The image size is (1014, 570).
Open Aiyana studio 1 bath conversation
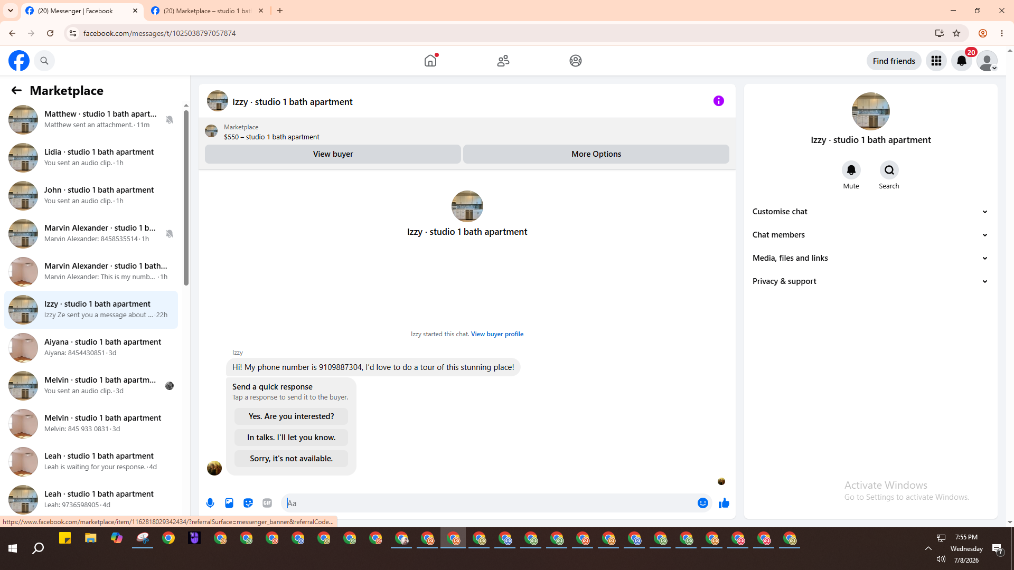pos(91,348)
